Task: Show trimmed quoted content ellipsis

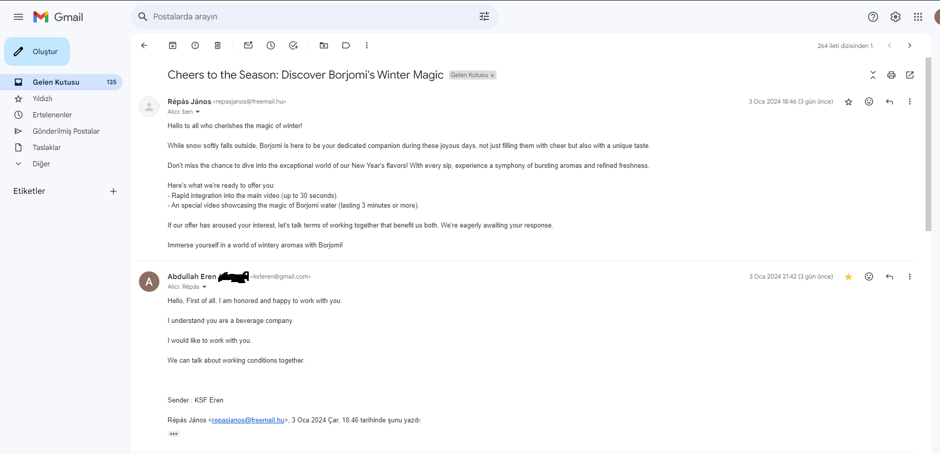Action: coord(174,434)
